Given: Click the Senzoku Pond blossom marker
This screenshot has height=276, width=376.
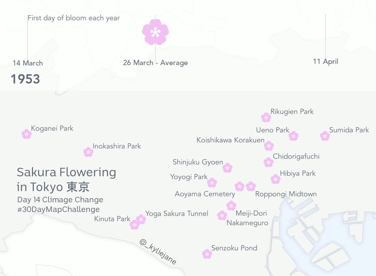Looking at the screenshot, I should 207,254.
